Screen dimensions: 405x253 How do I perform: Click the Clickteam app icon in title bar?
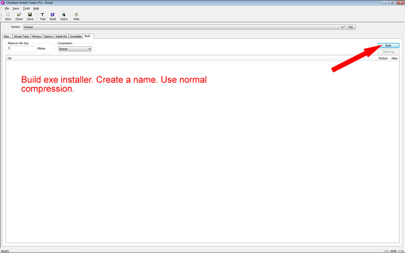click(x=3, y=3)
